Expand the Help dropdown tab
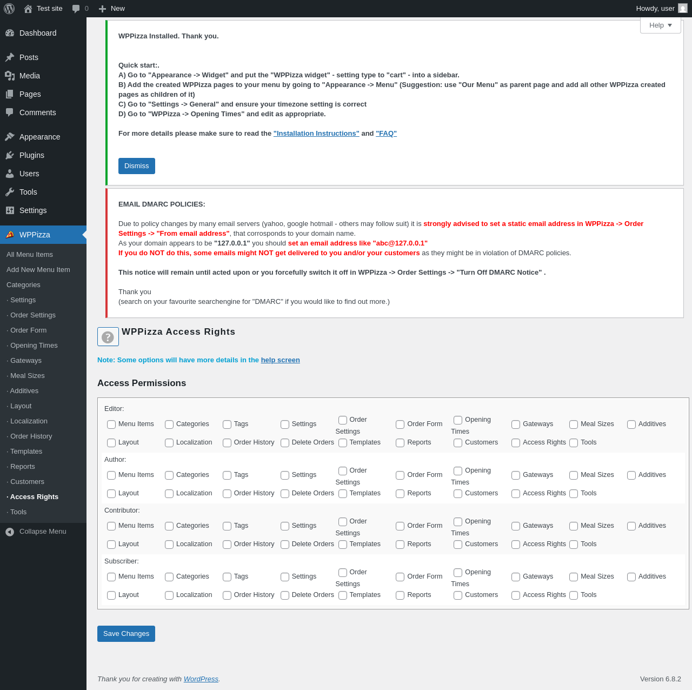The height and width of the screenshot is (690, 692). tap(661, 25)
